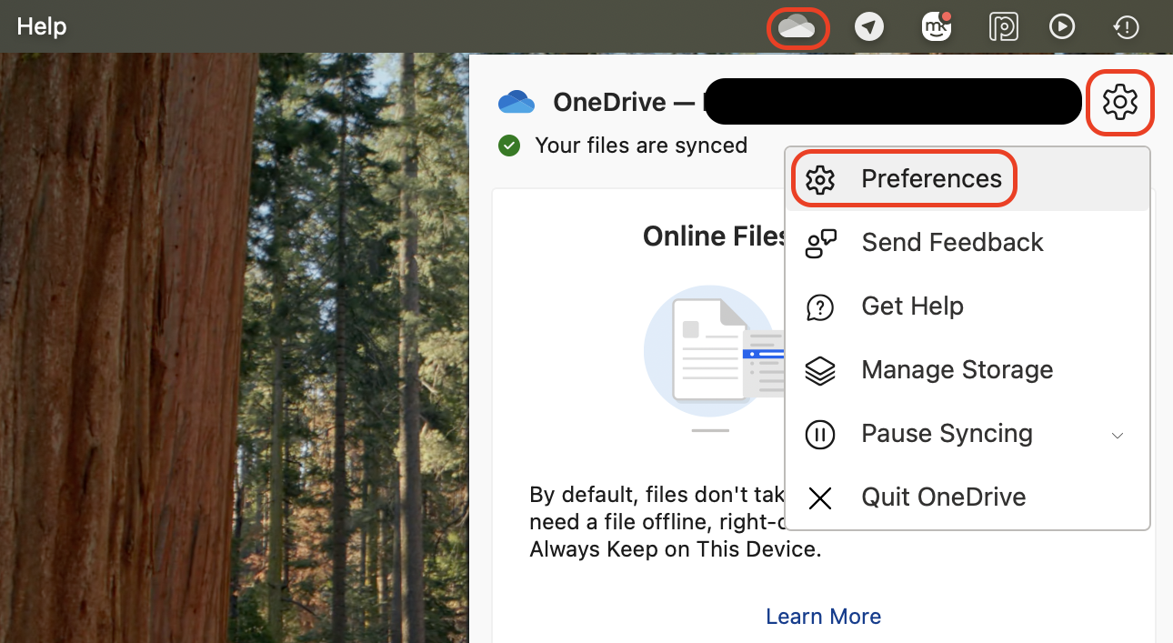Select Preferences from the menu
The image size is (1173, 643).
pos(932,178)
